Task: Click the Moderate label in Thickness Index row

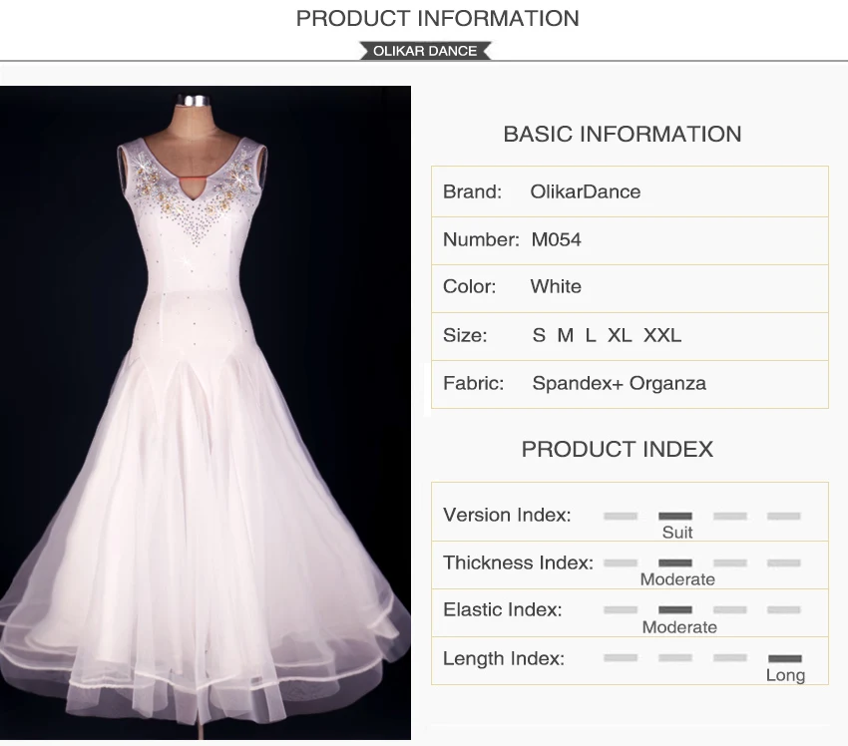Action: click(677, 579)
